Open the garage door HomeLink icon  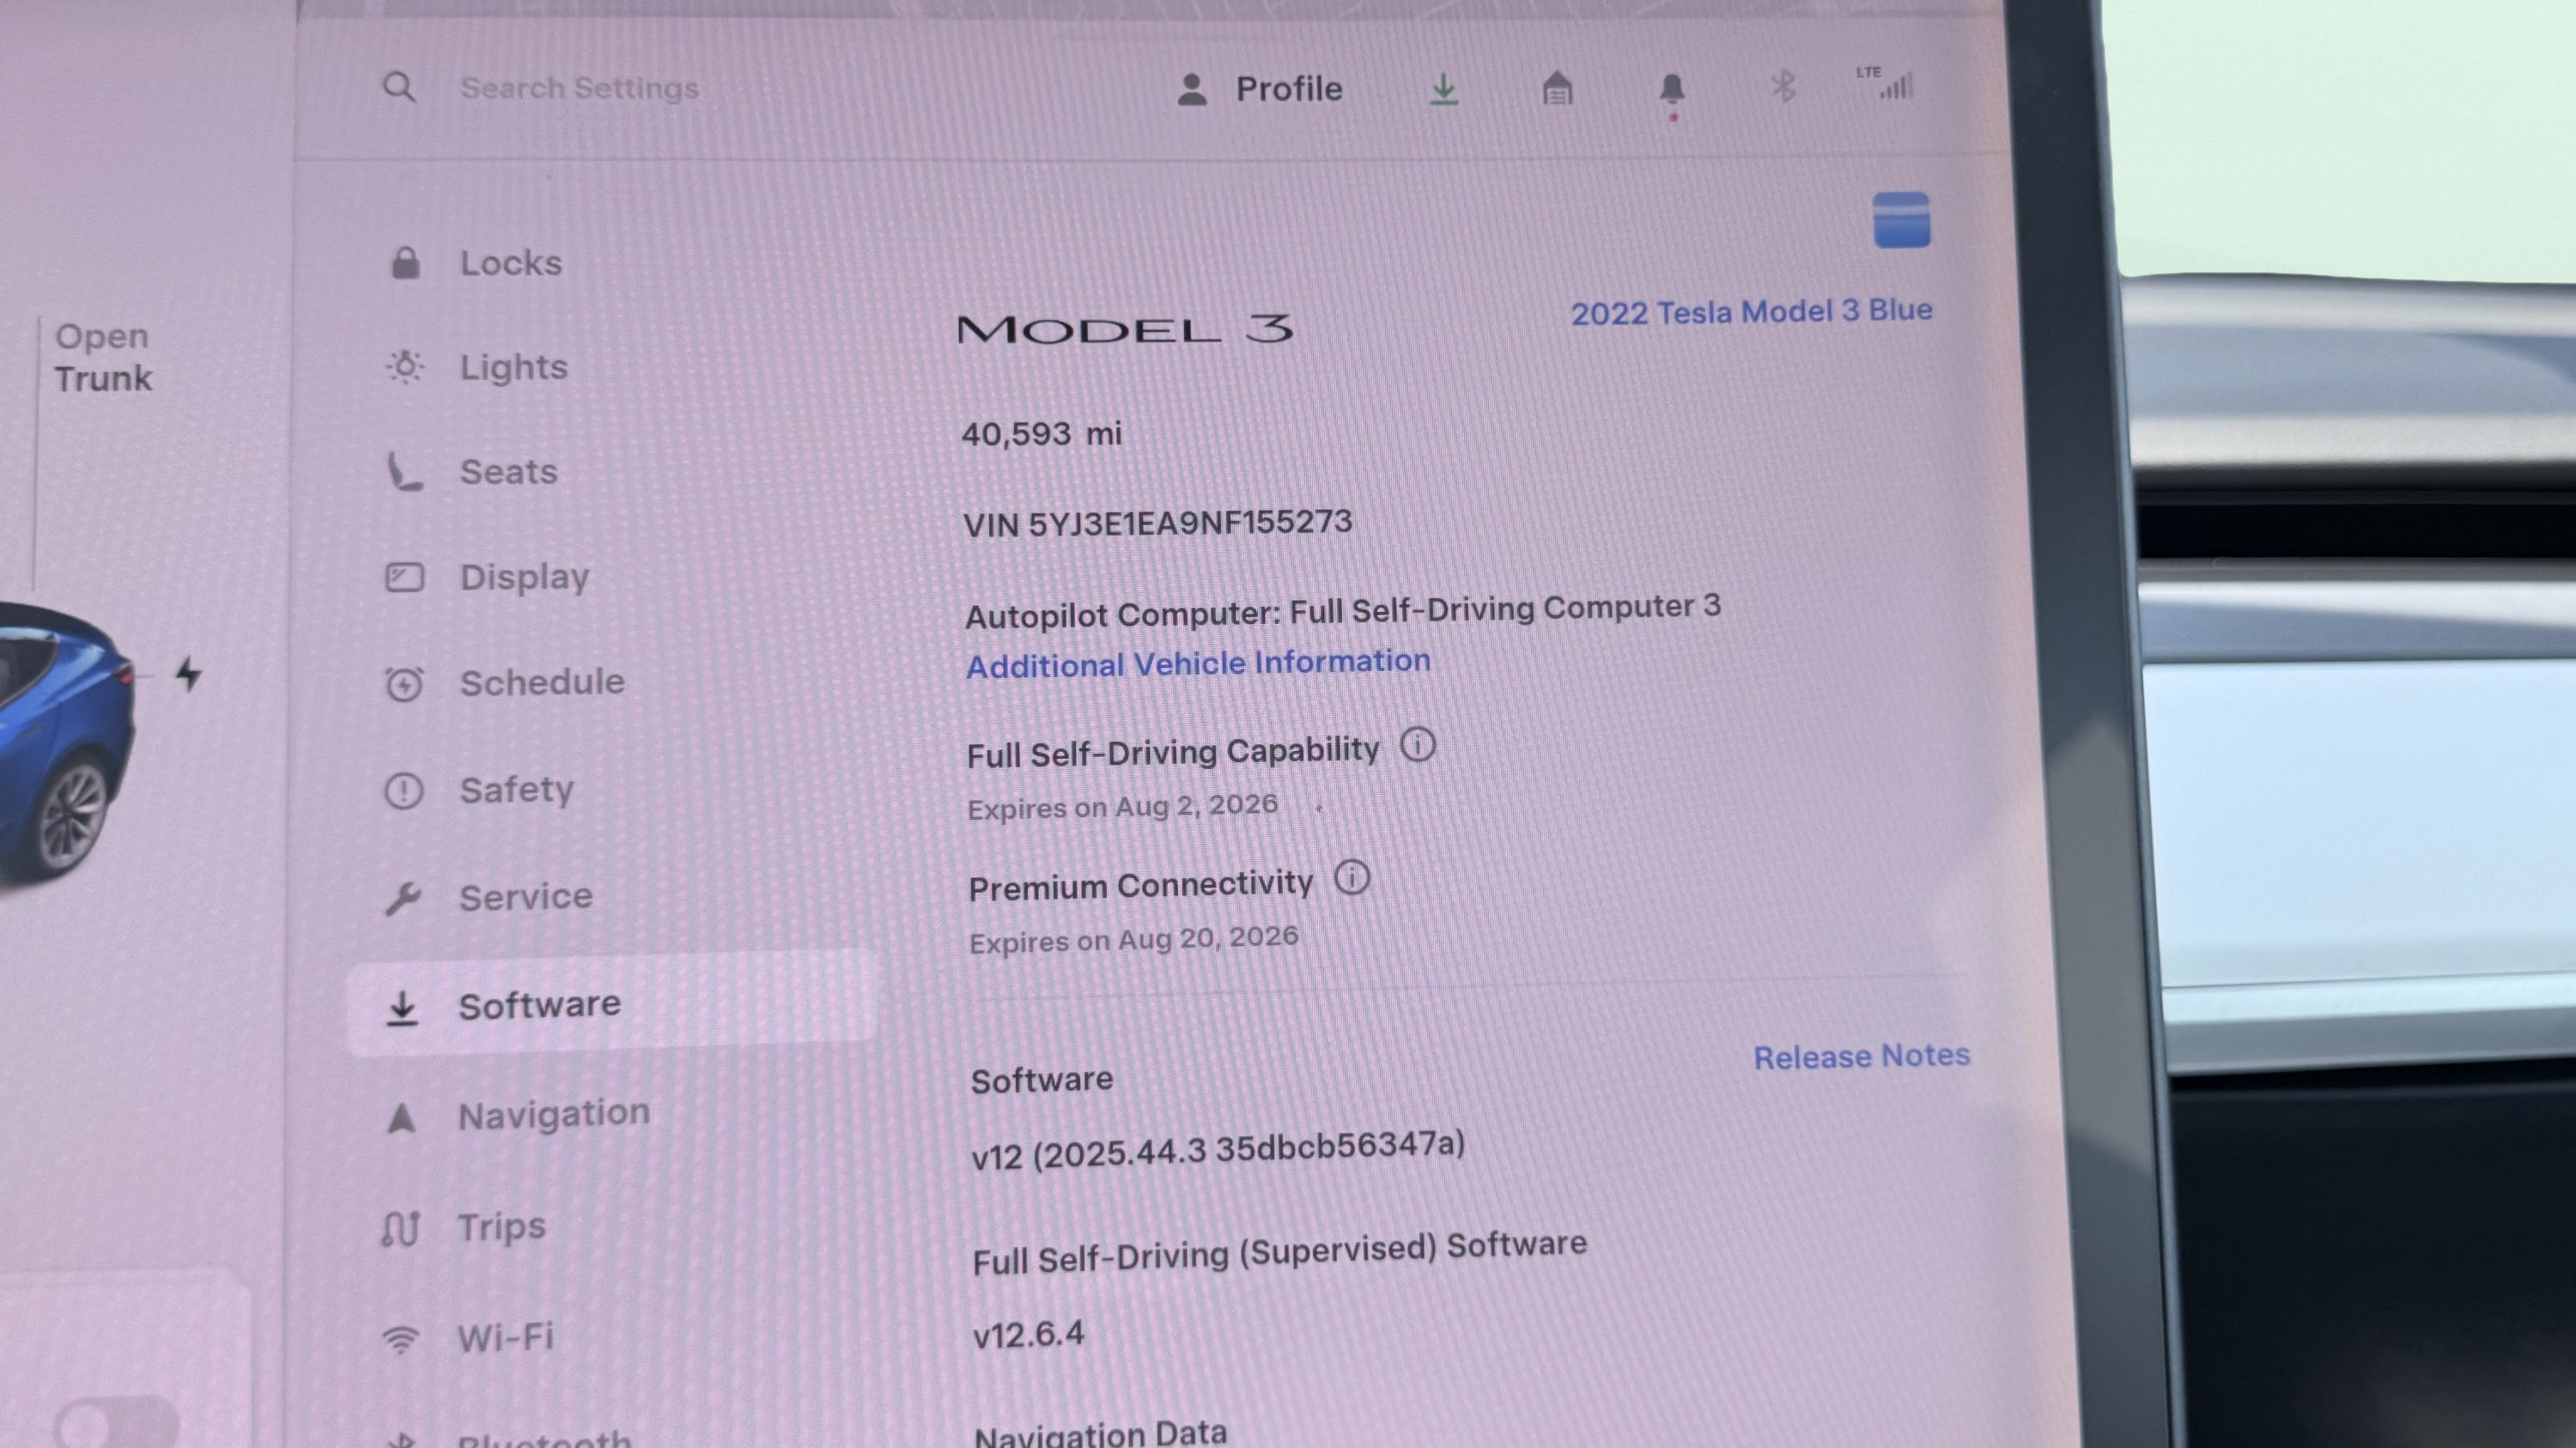click(1557, 88)
